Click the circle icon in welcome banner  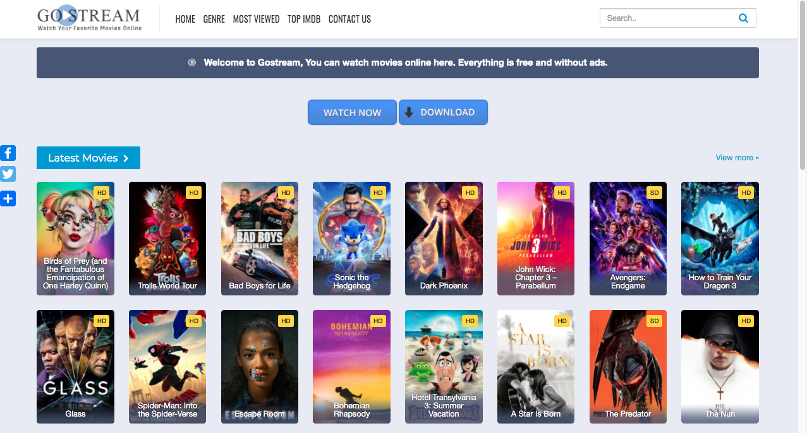[x=192, y=62]
